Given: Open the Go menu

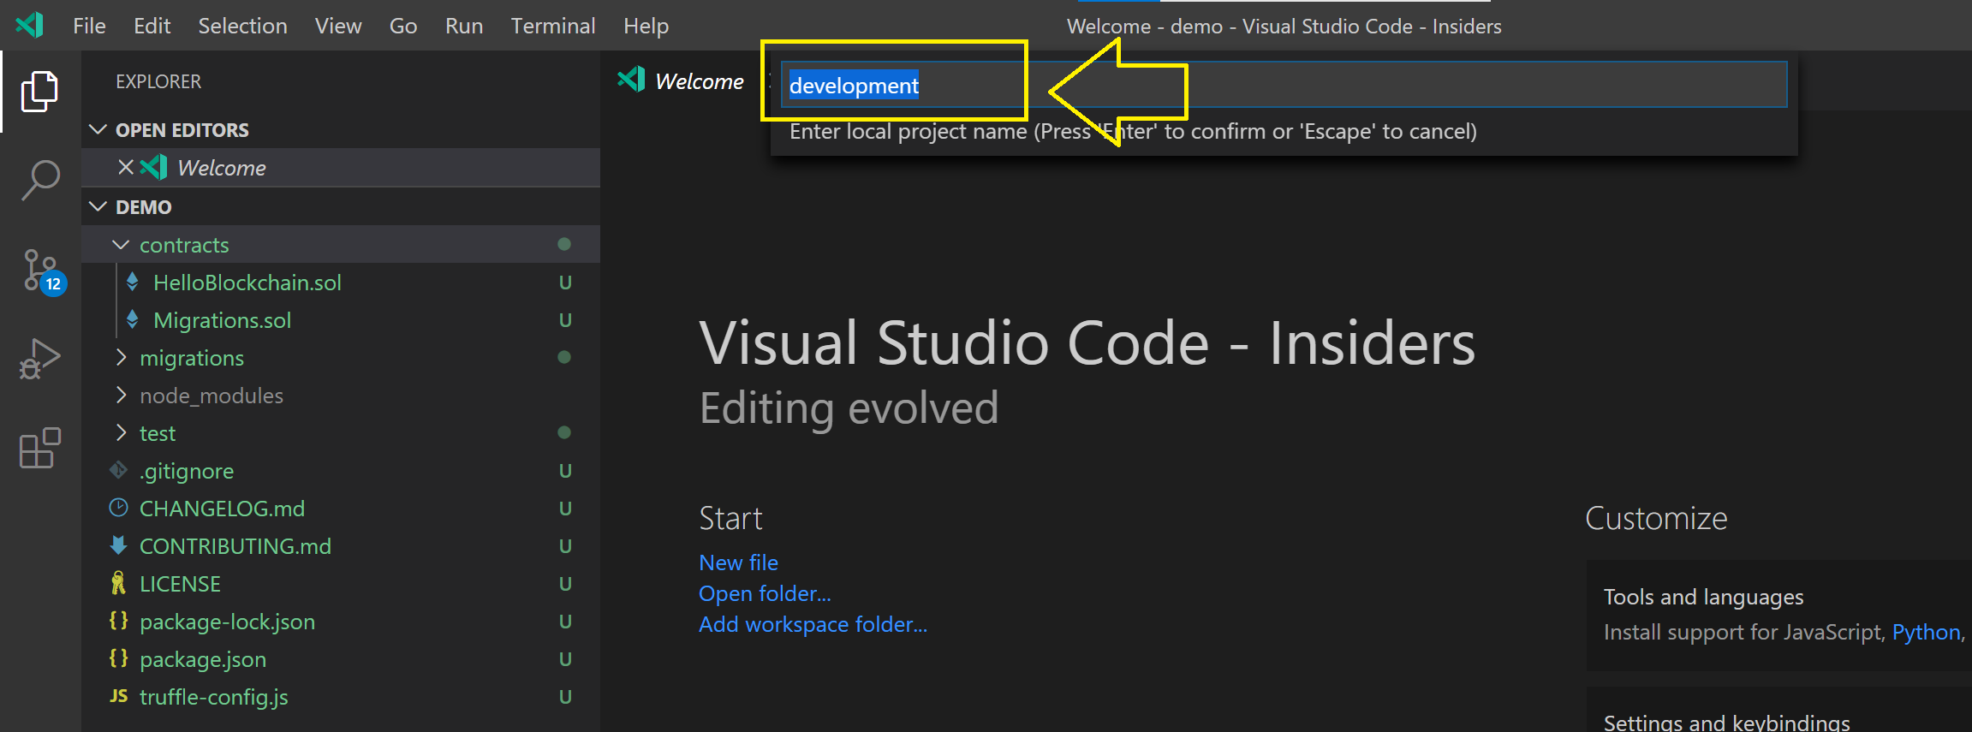Looking at the screenshot, I should tap(403, 26).
